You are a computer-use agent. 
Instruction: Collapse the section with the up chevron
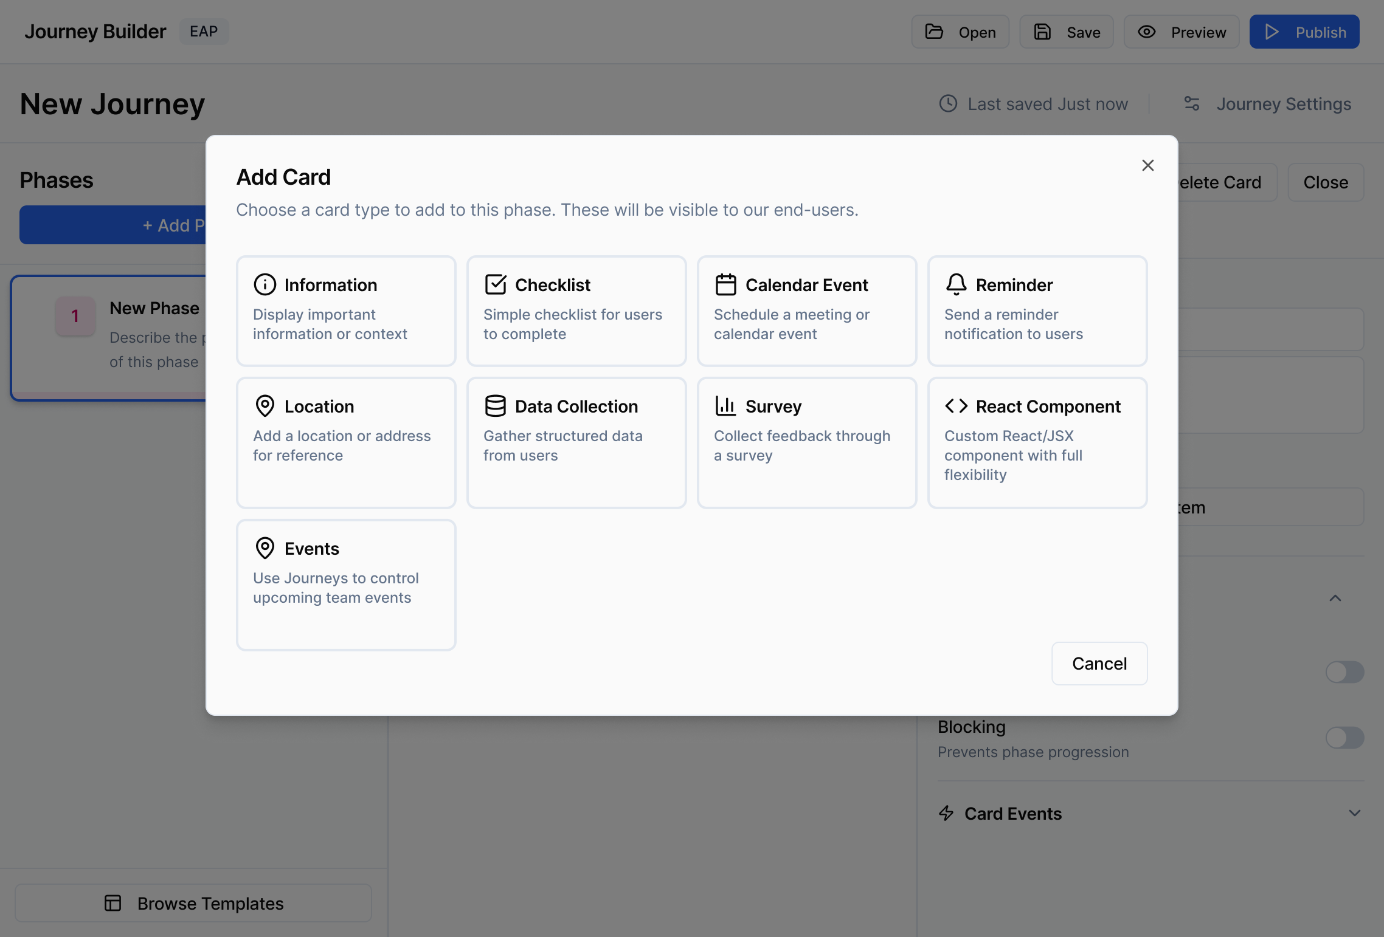click(1335, 599)
